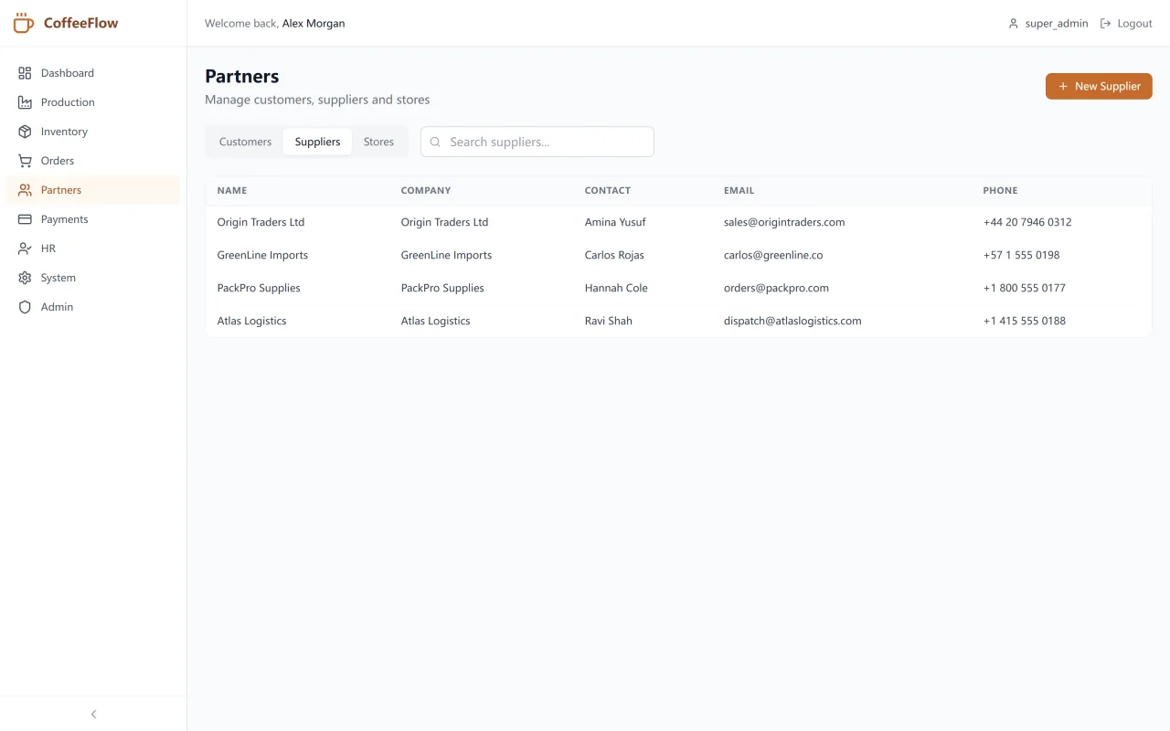Click email dispatch@atlaslogistics.com
1170x731 pixels.
(x=792, y=321)
